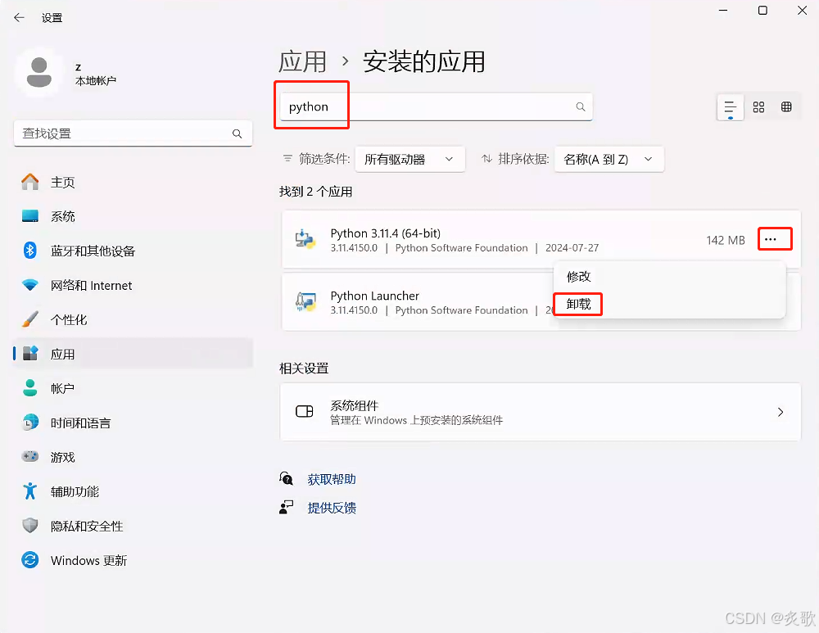819x633 pixels.
Task: Open 辅助功能 in the sidebar
Action: (x=133, y=491)
